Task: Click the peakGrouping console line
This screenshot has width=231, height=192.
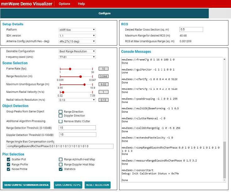Action: click(x=150, y=99)
